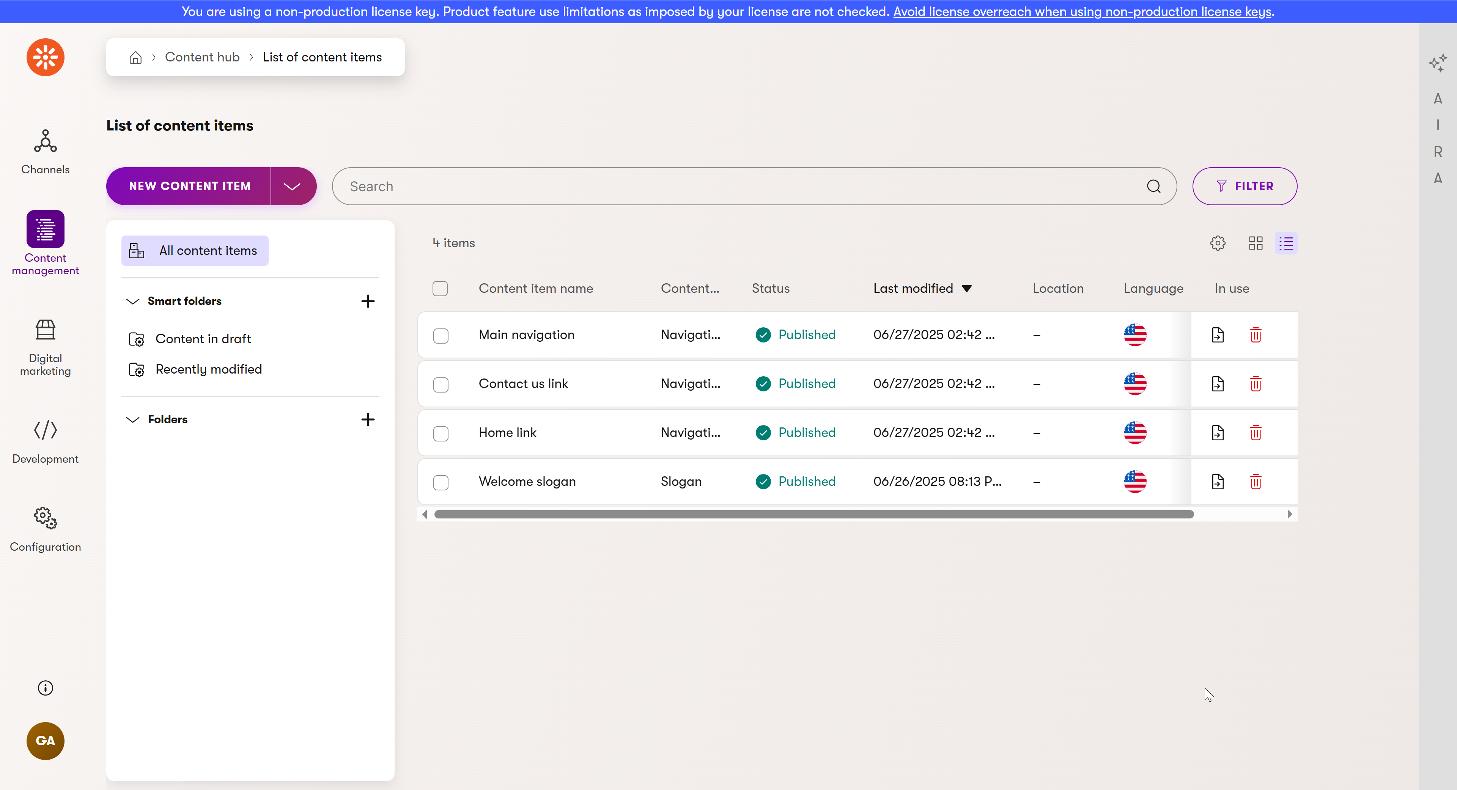Check the Main navigation row
The image size is (1457, 790).
(x=441, y=335)
